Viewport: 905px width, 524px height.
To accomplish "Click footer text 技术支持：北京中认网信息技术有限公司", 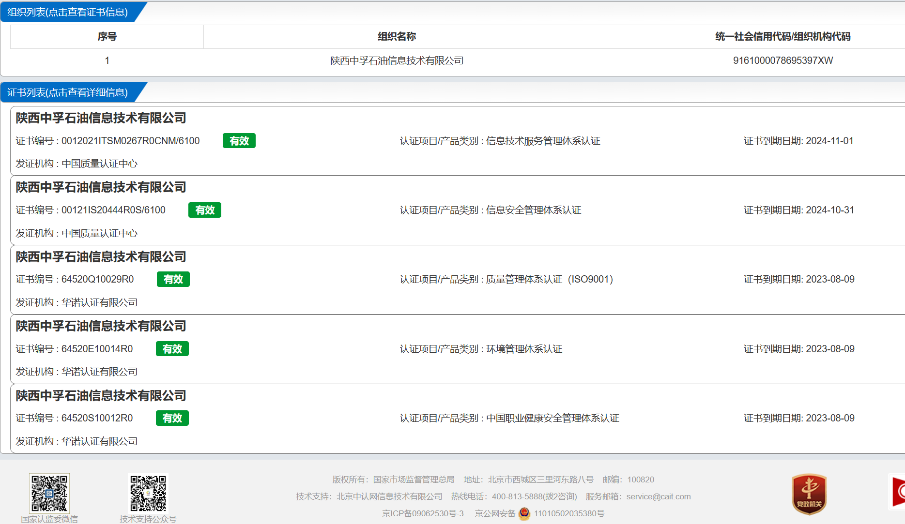I will (369, 496).
